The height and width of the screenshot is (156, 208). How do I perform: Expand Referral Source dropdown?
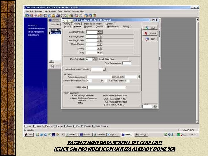tap(98, 44)
